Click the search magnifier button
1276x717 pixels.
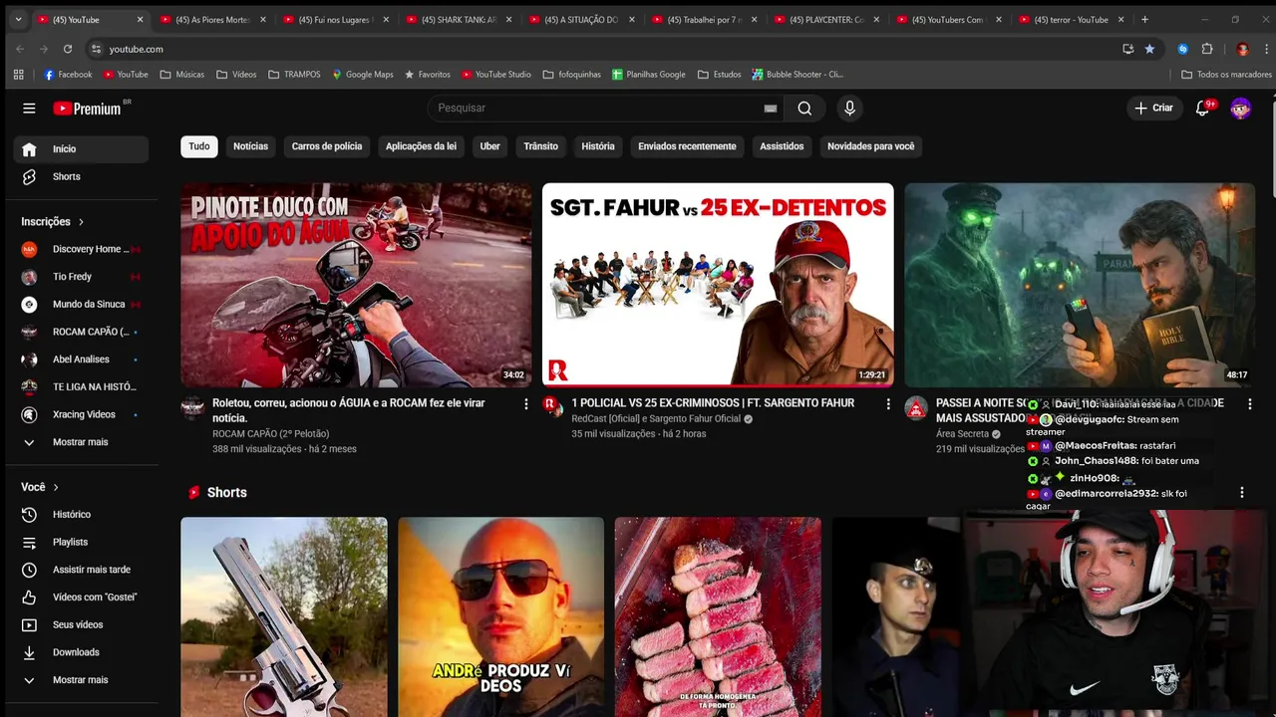(804, 108)
